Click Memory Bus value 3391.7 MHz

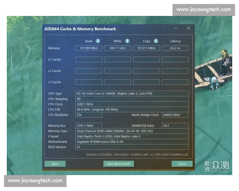click(x=89, y=126)
